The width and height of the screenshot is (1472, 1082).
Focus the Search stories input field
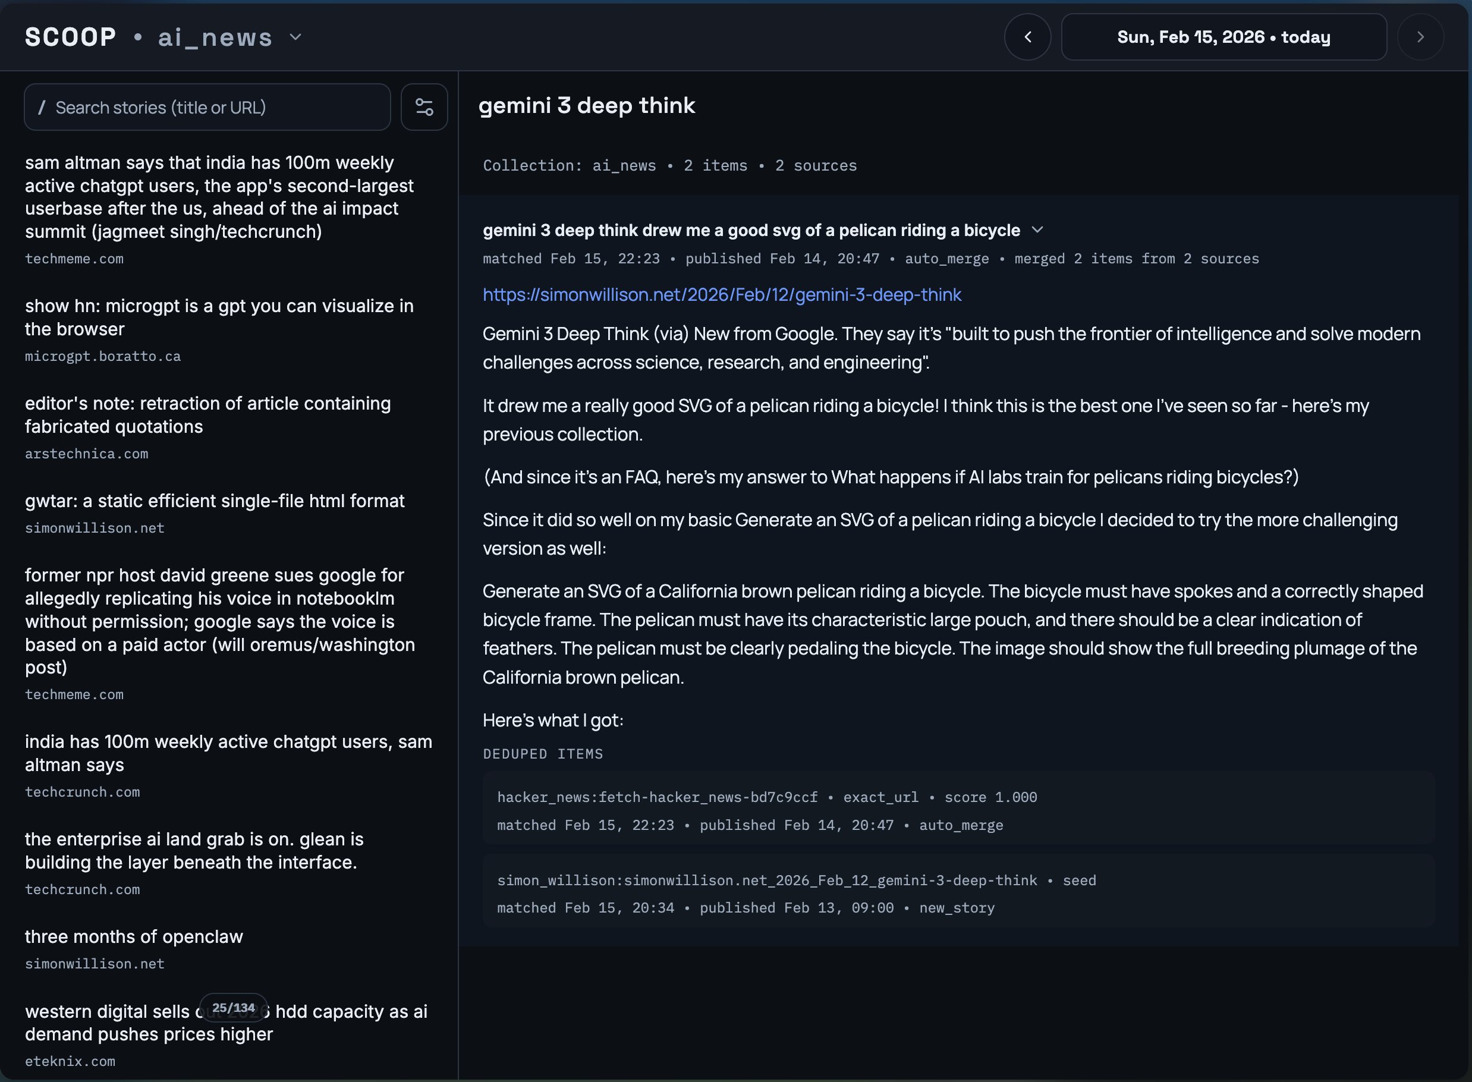[207, 108]
